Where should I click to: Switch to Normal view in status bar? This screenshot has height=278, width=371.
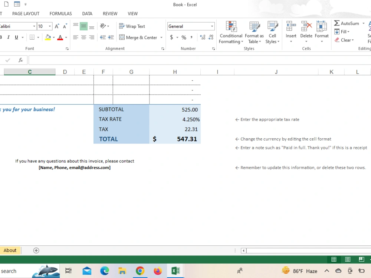[x=334, y=259]
